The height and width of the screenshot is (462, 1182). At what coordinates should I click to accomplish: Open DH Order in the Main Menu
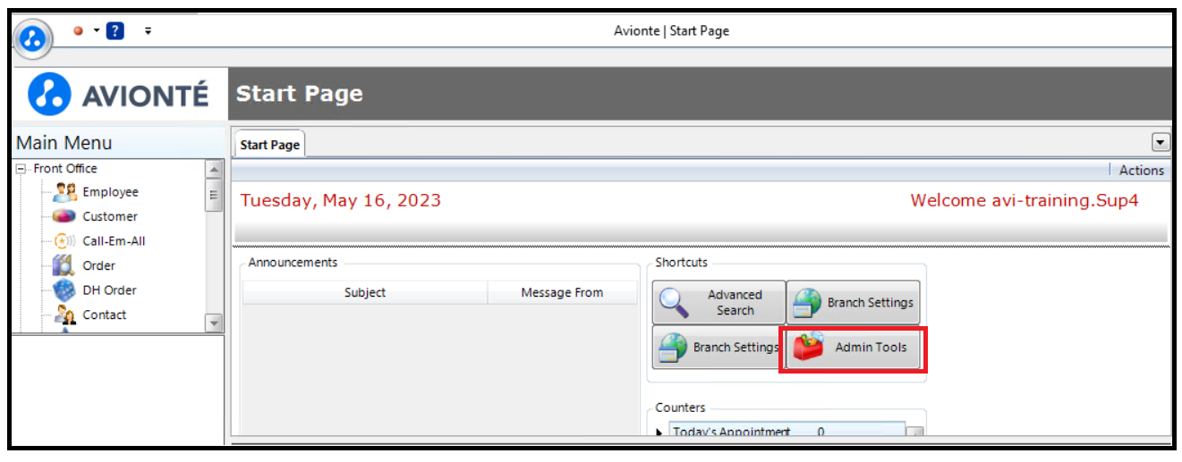pos(110,290)
